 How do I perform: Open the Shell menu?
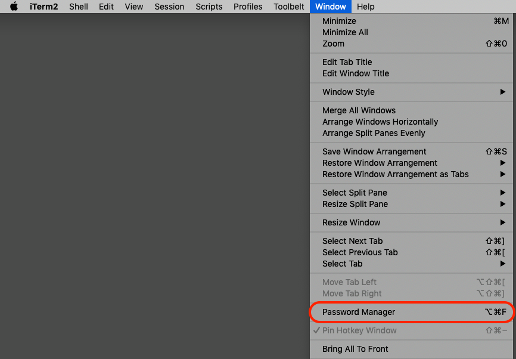tap(78, 7)
